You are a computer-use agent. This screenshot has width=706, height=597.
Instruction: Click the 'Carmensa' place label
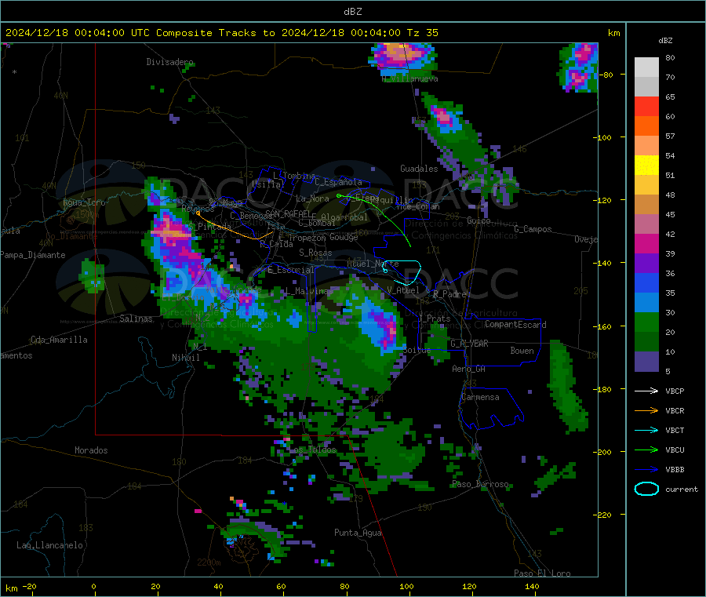tap(480, 398)
